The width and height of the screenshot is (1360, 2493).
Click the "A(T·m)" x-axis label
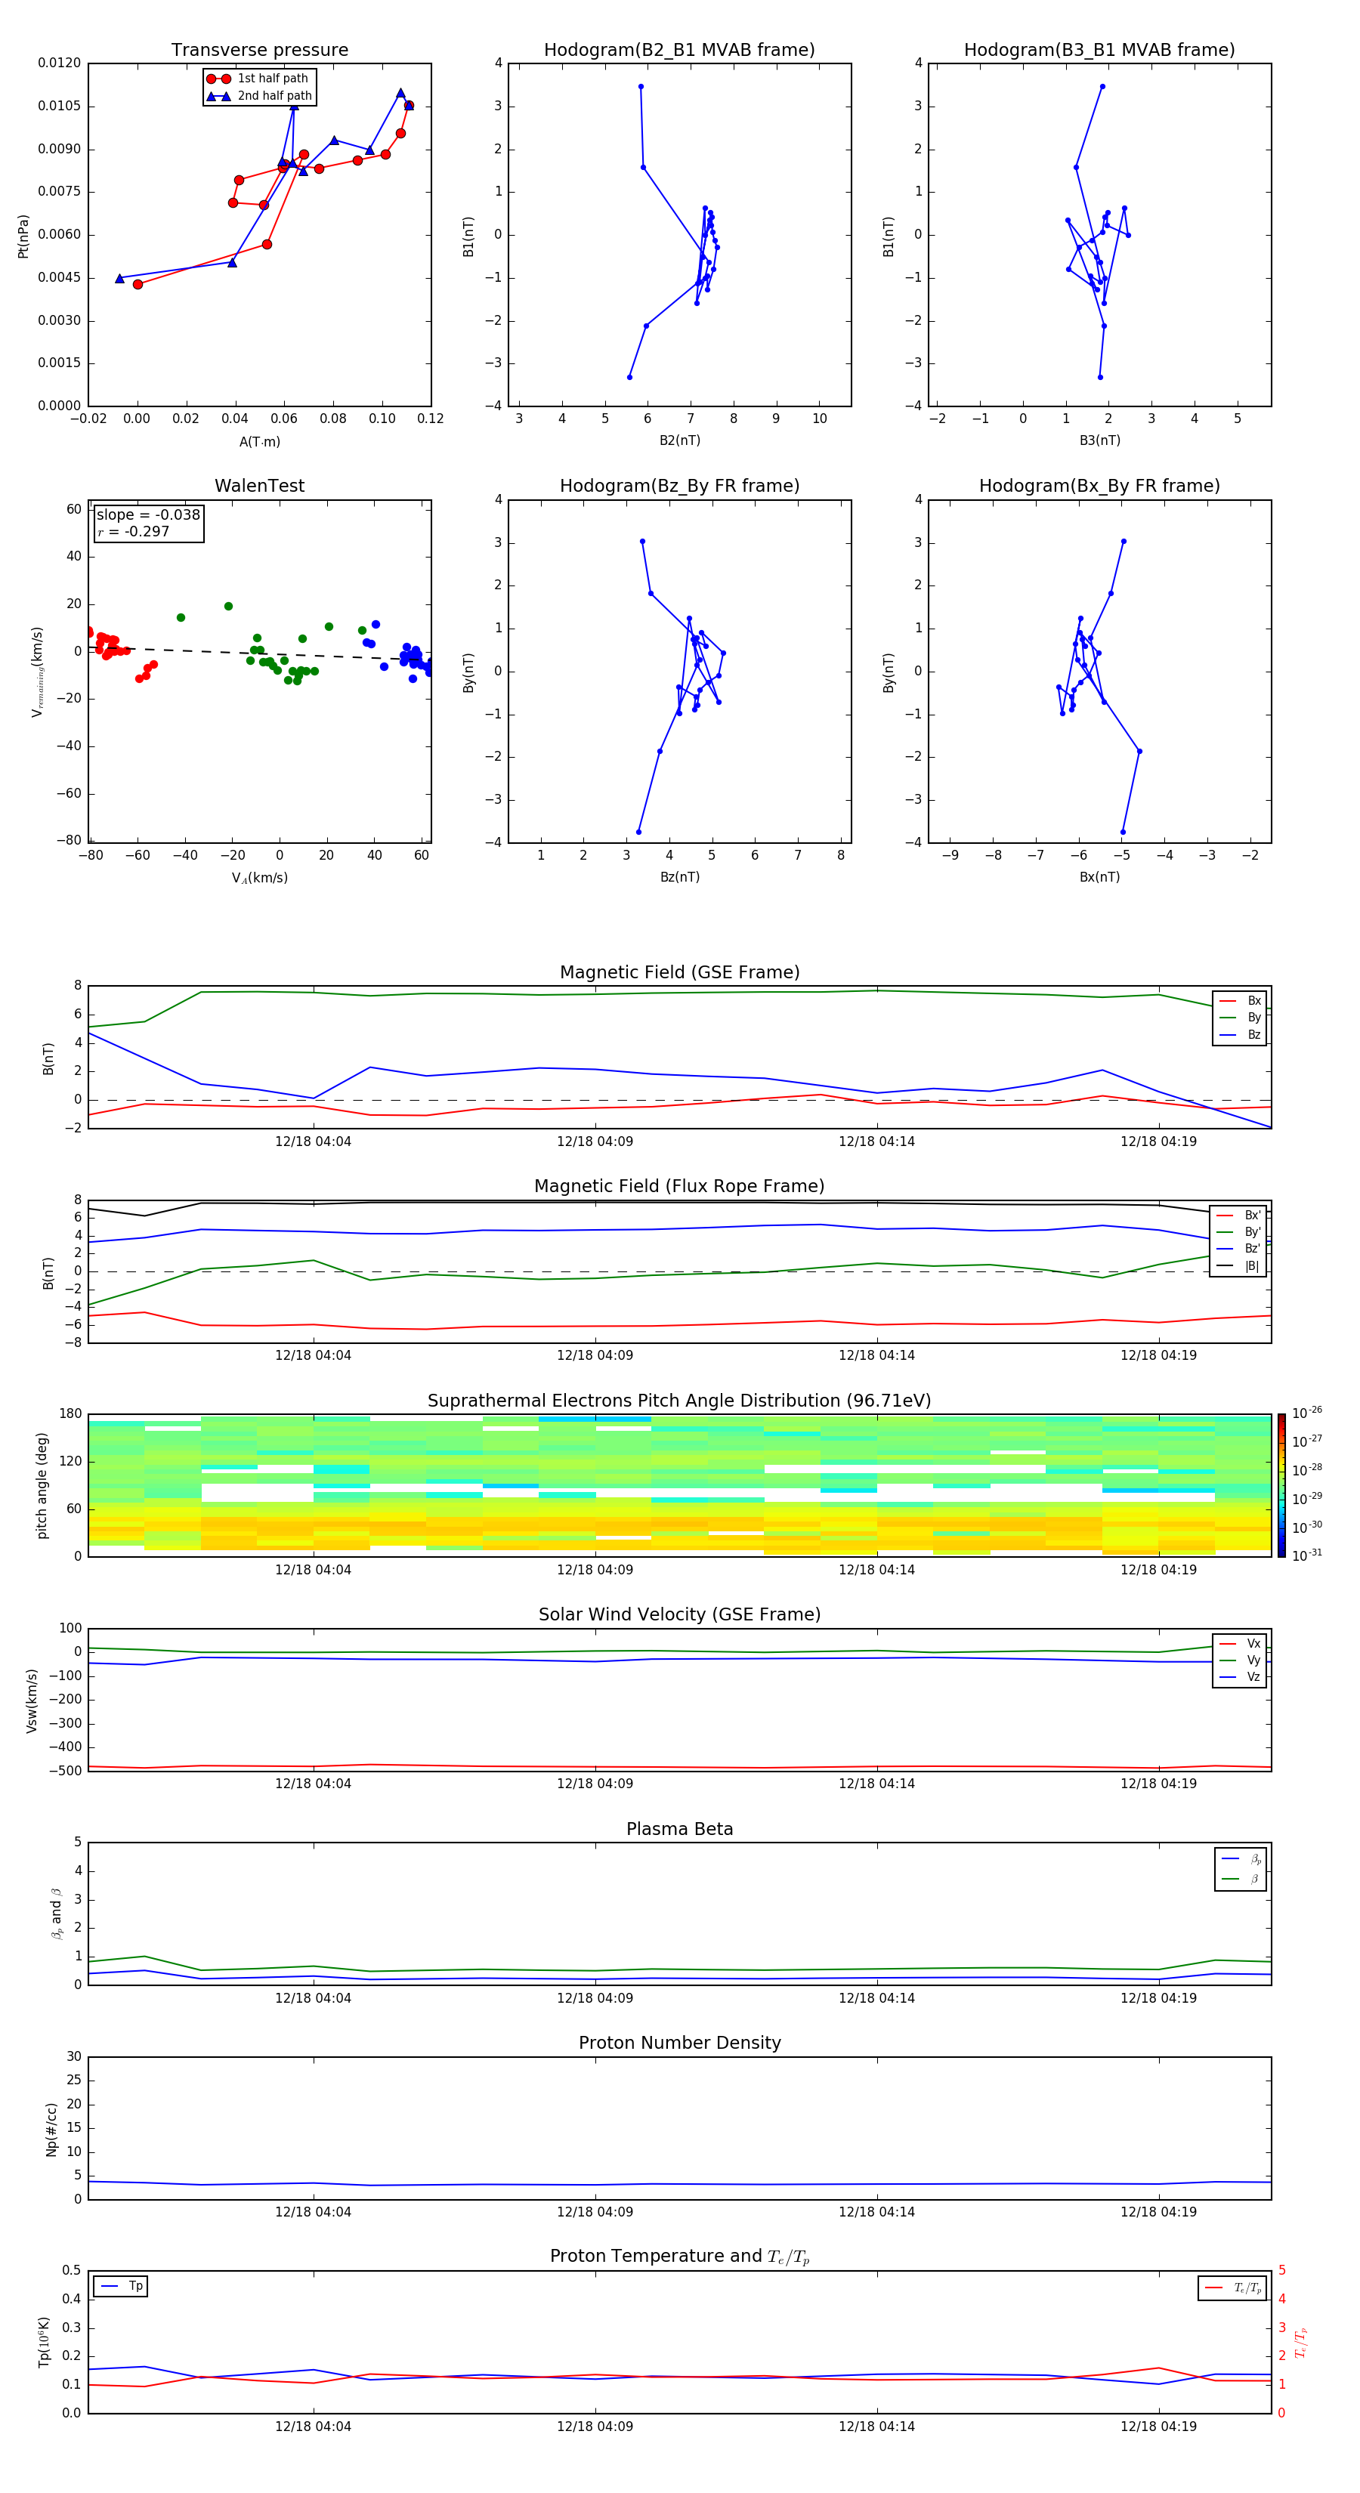point(259,442)
